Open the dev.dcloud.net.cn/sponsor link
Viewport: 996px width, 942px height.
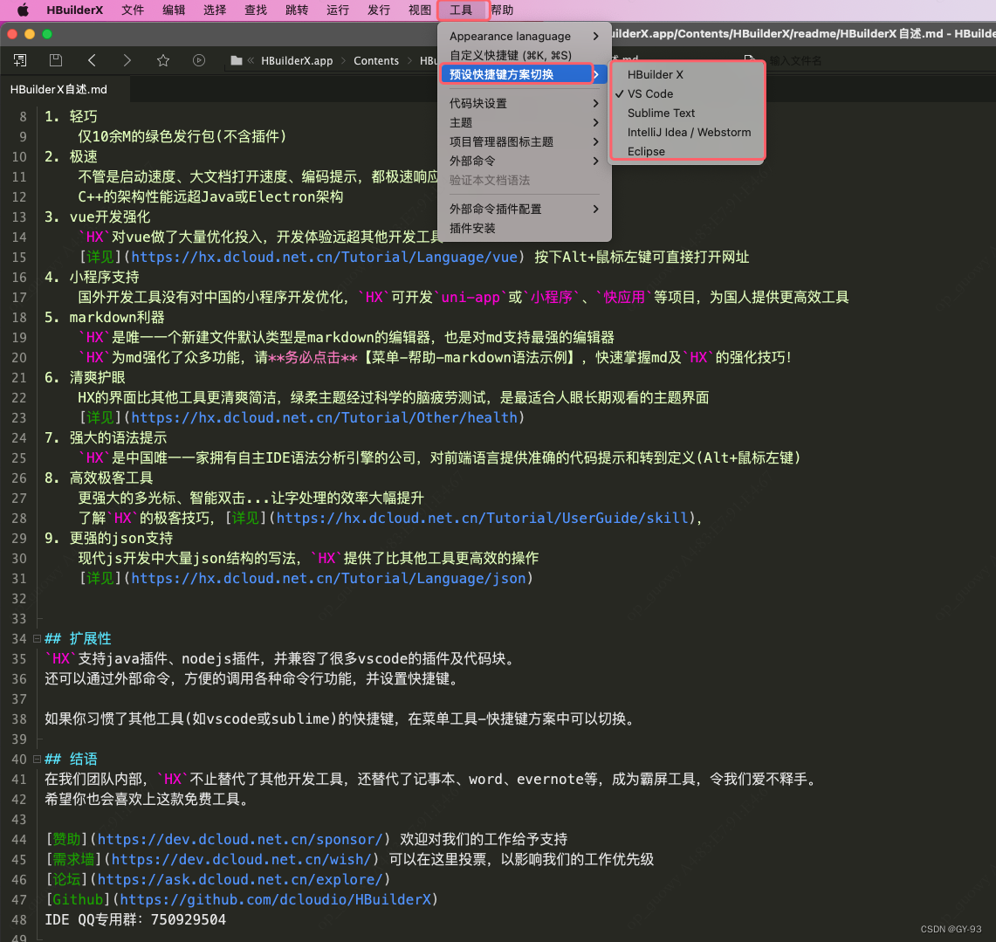pos(240,840)
